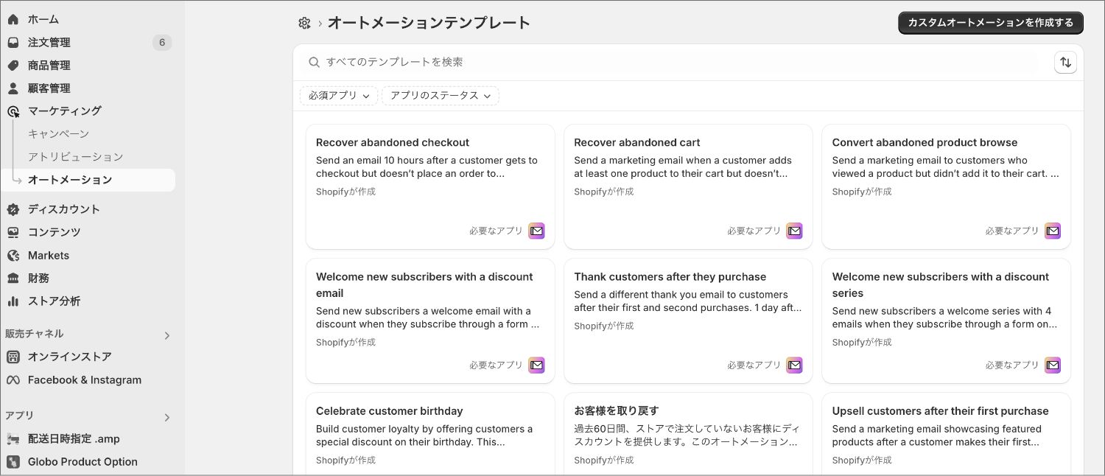Screen dimensions: 1105x476
Task: Open Welcome new subscribers with a discount series
Action: [946, 321]
